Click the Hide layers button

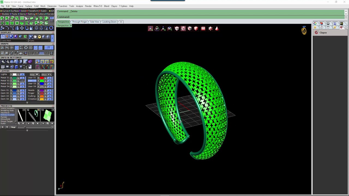[35, 75]
